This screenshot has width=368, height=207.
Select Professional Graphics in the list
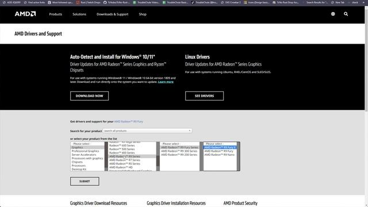(x=87, y=151)
